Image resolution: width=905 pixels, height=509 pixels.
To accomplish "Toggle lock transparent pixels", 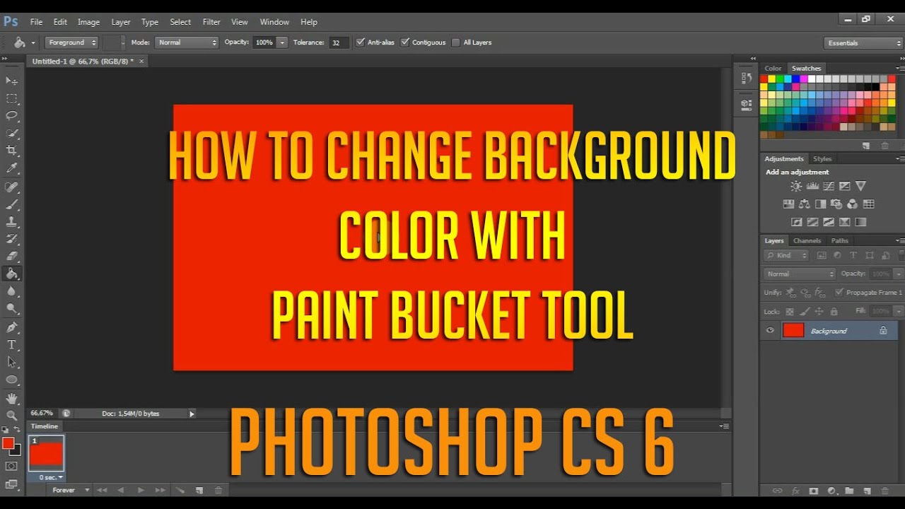I will coord(790,311).
